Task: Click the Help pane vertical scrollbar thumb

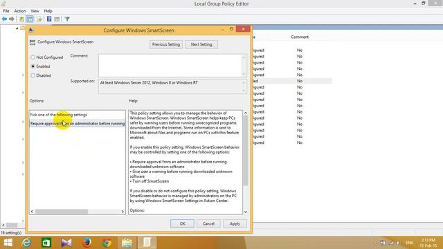Action: [x=246, y=151]
